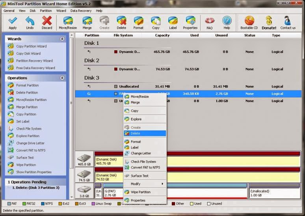Screen dimensions: 305x216
Task: Choose Check File System operation in sidebar
Action: (29, 128)
